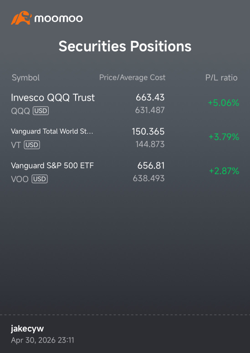Click the USD badge next to QQQ
The height and width of the screenshot is (353, 250).
pos(41,111)
